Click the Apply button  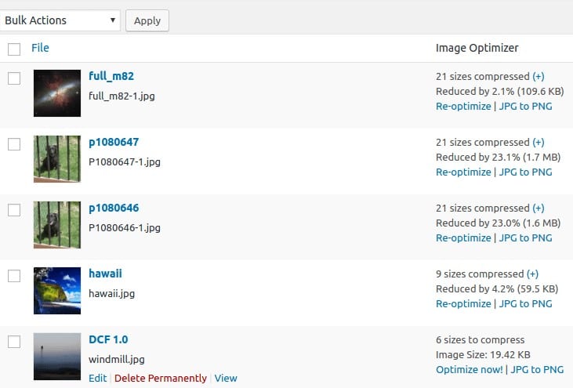[147, 21]
